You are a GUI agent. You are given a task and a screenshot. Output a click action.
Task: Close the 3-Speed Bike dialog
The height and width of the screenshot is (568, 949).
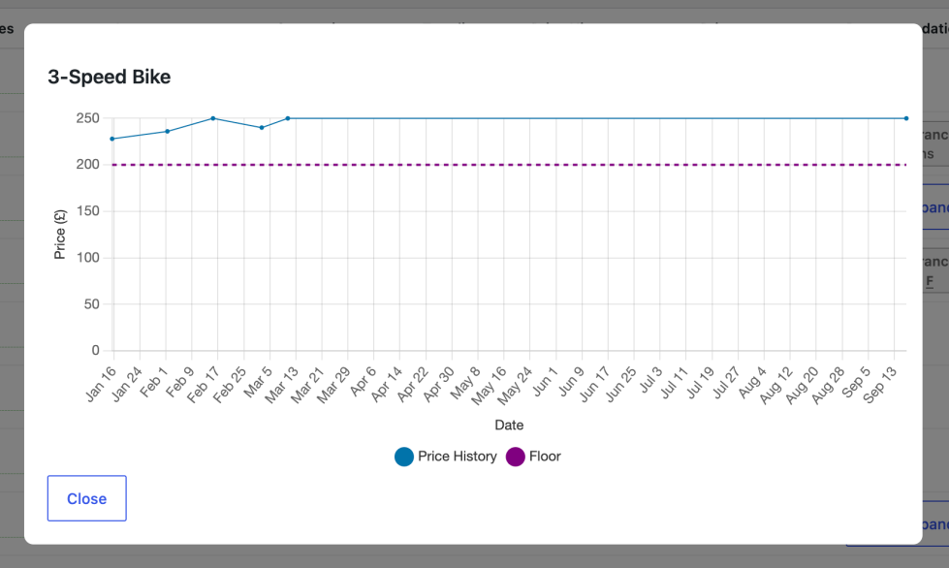(86, 498)
